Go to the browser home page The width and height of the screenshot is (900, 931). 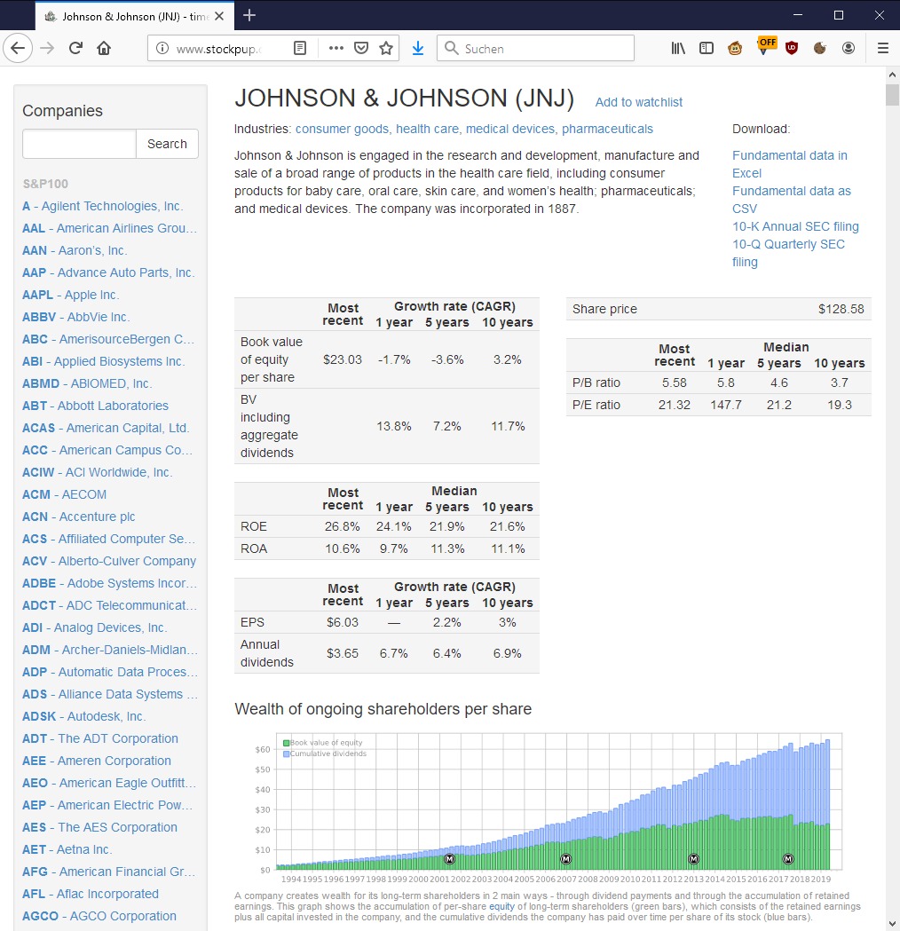(104, 49)
